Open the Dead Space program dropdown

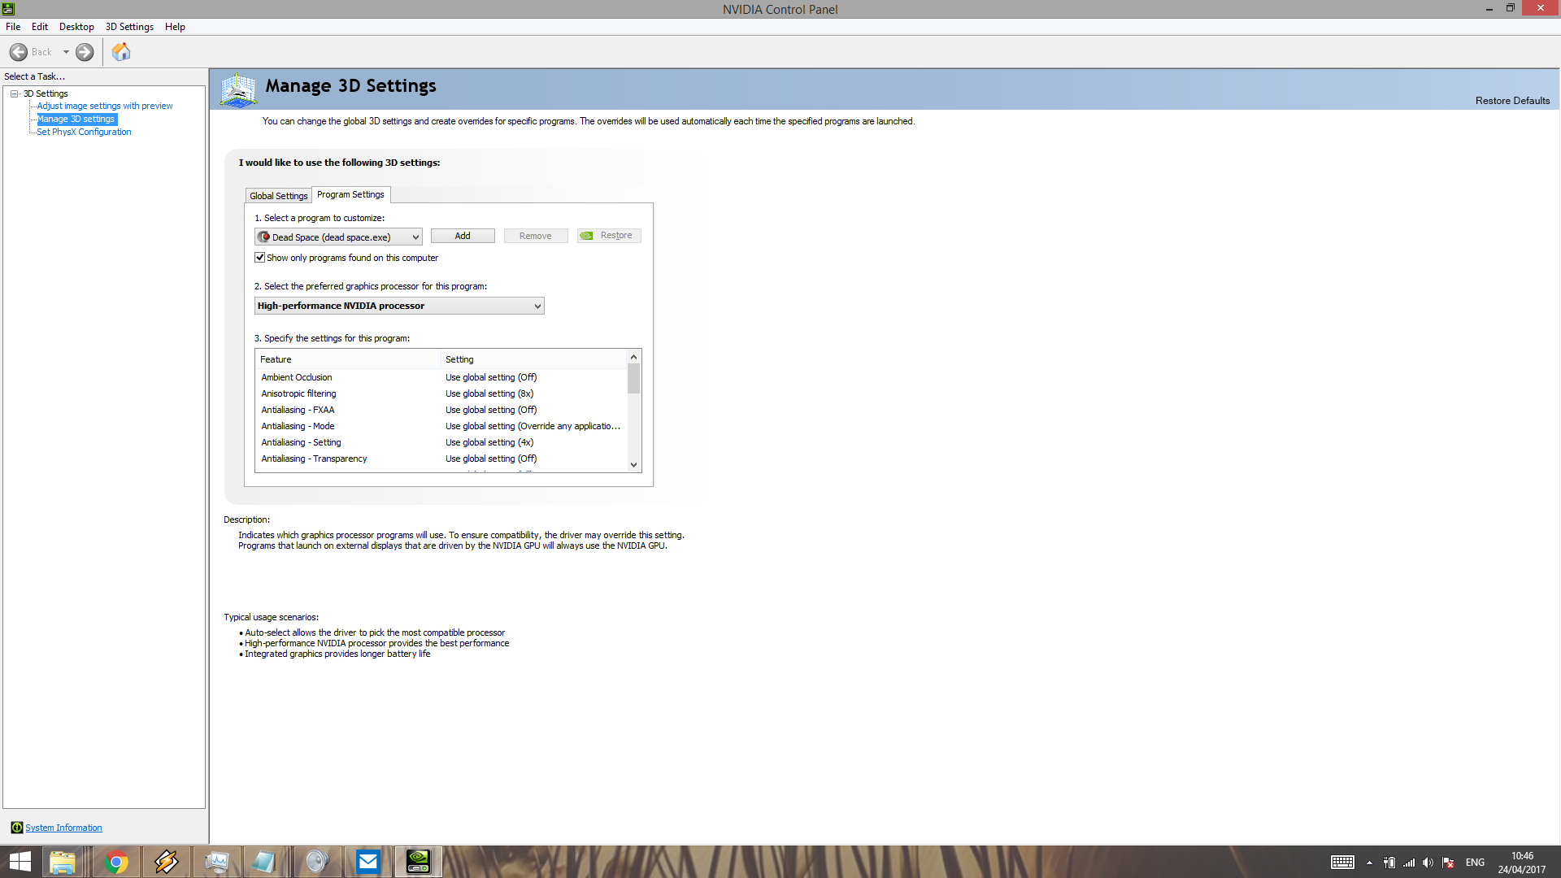pyautogui.click(x=338, y=237)
